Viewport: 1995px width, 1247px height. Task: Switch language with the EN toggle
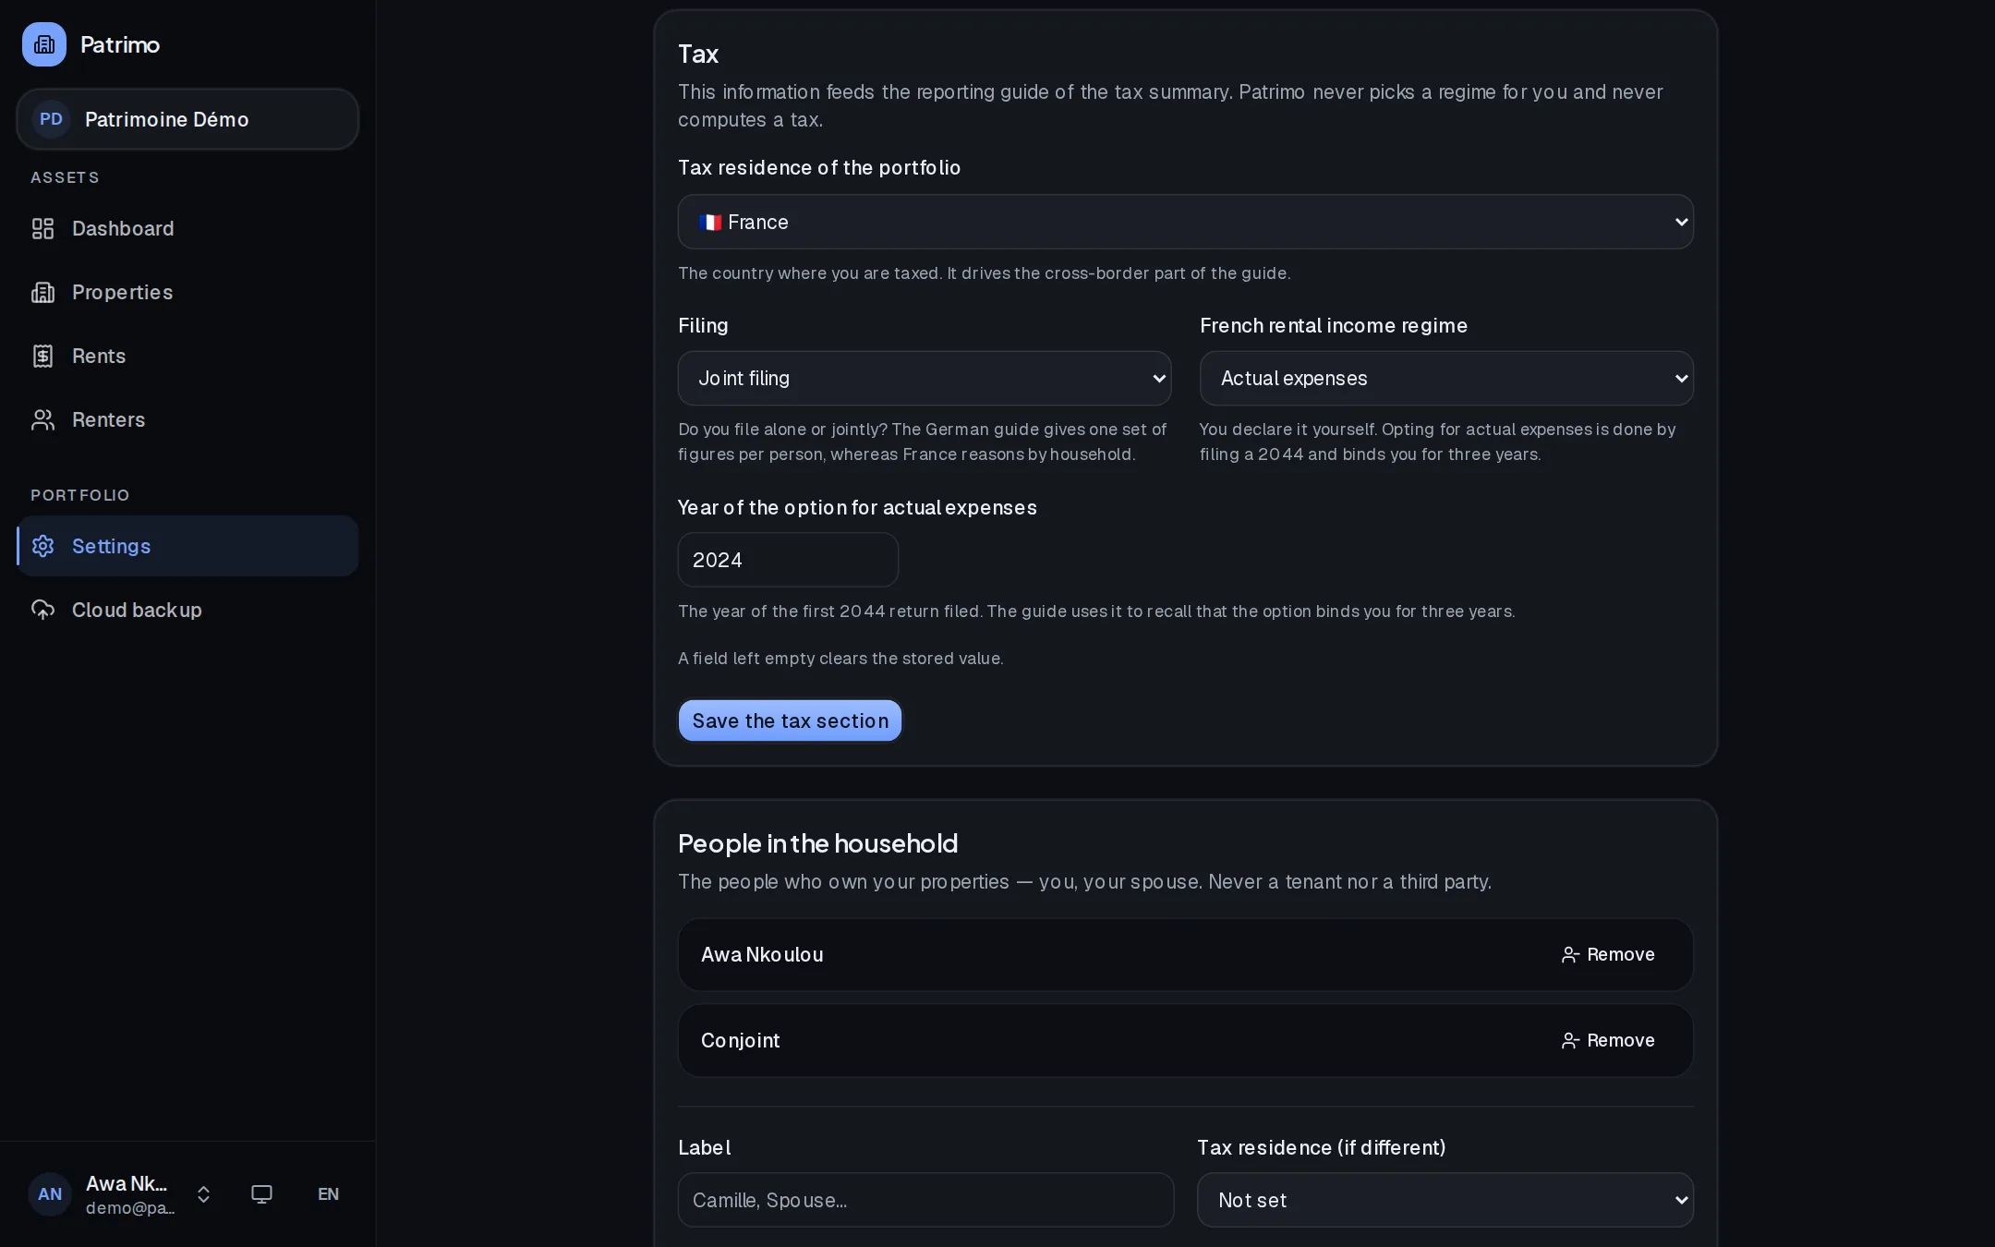[328, 1193]
